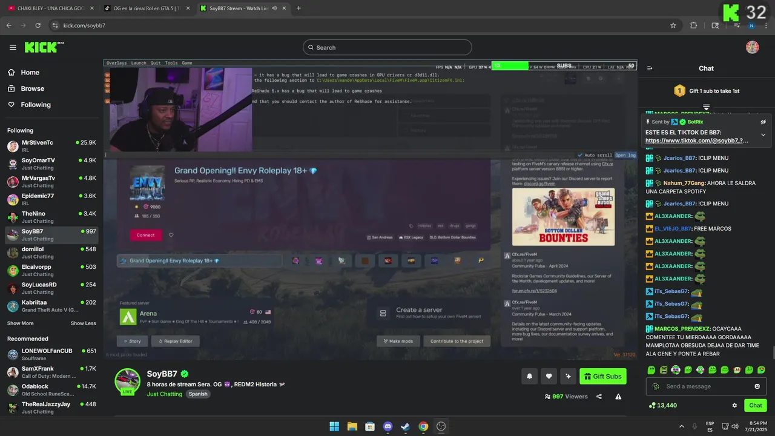Open LONEWOLFanCUB recommended channel
Screen dimensions: 775x436
(x=51, y=354)
